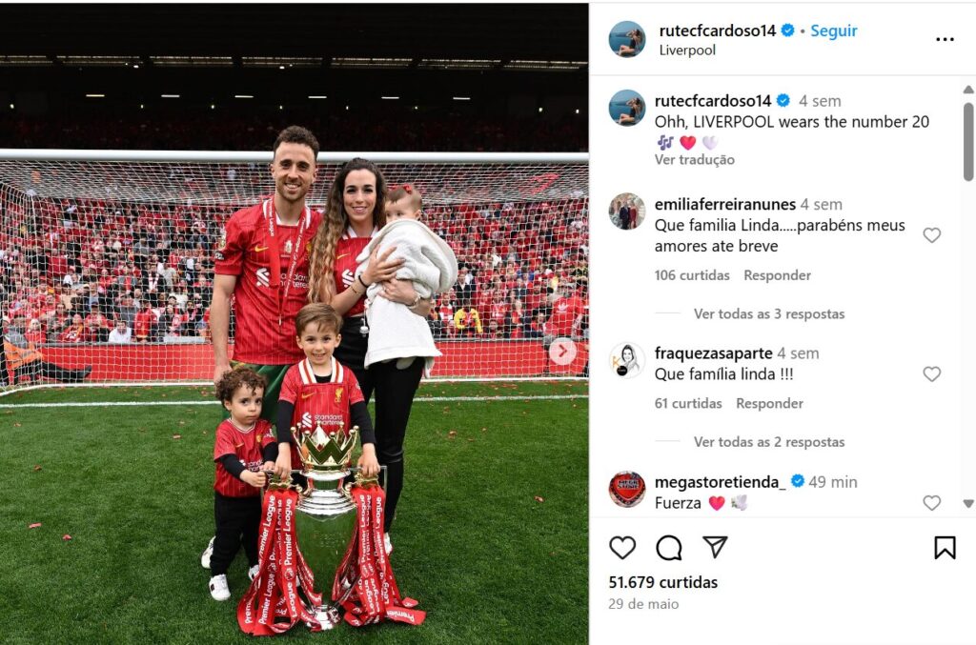Expand Ver todas as 2 respostas
Image resolution: width=976 pixels, height=645 pixels.
click(x=769, y=442)
